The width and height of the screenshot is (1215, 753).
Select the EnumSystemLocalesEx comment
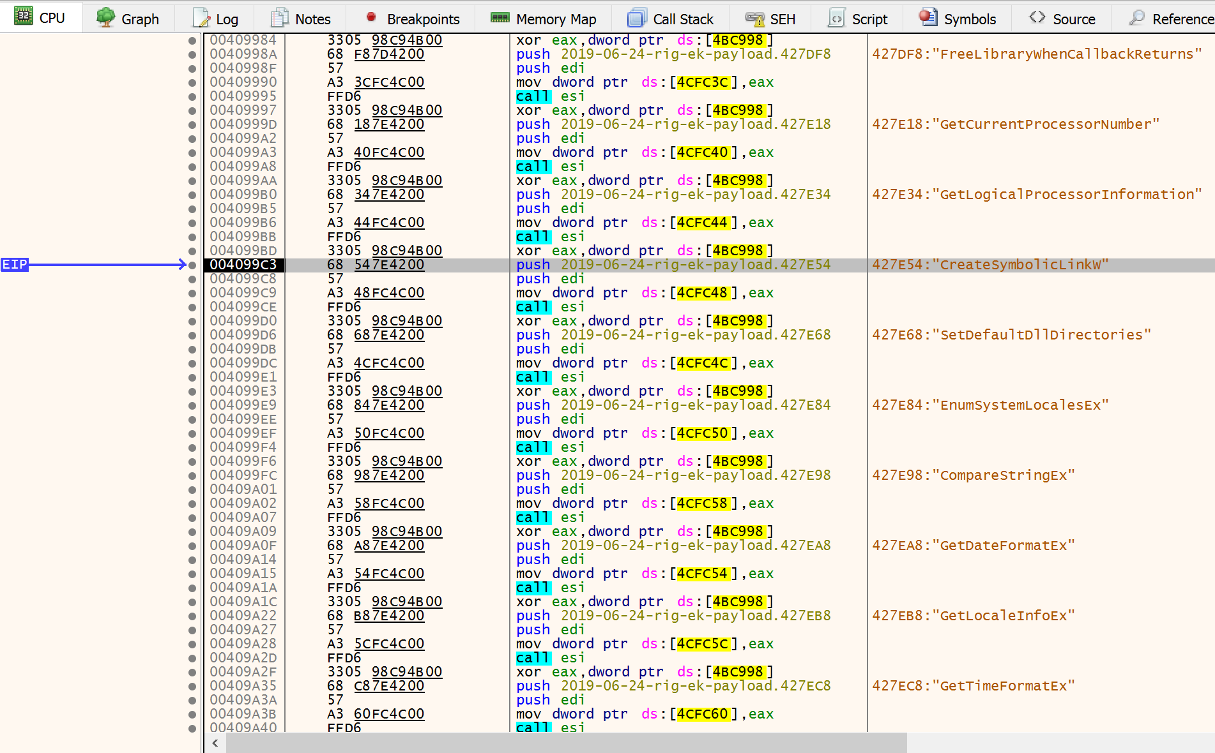pos(990,405)
